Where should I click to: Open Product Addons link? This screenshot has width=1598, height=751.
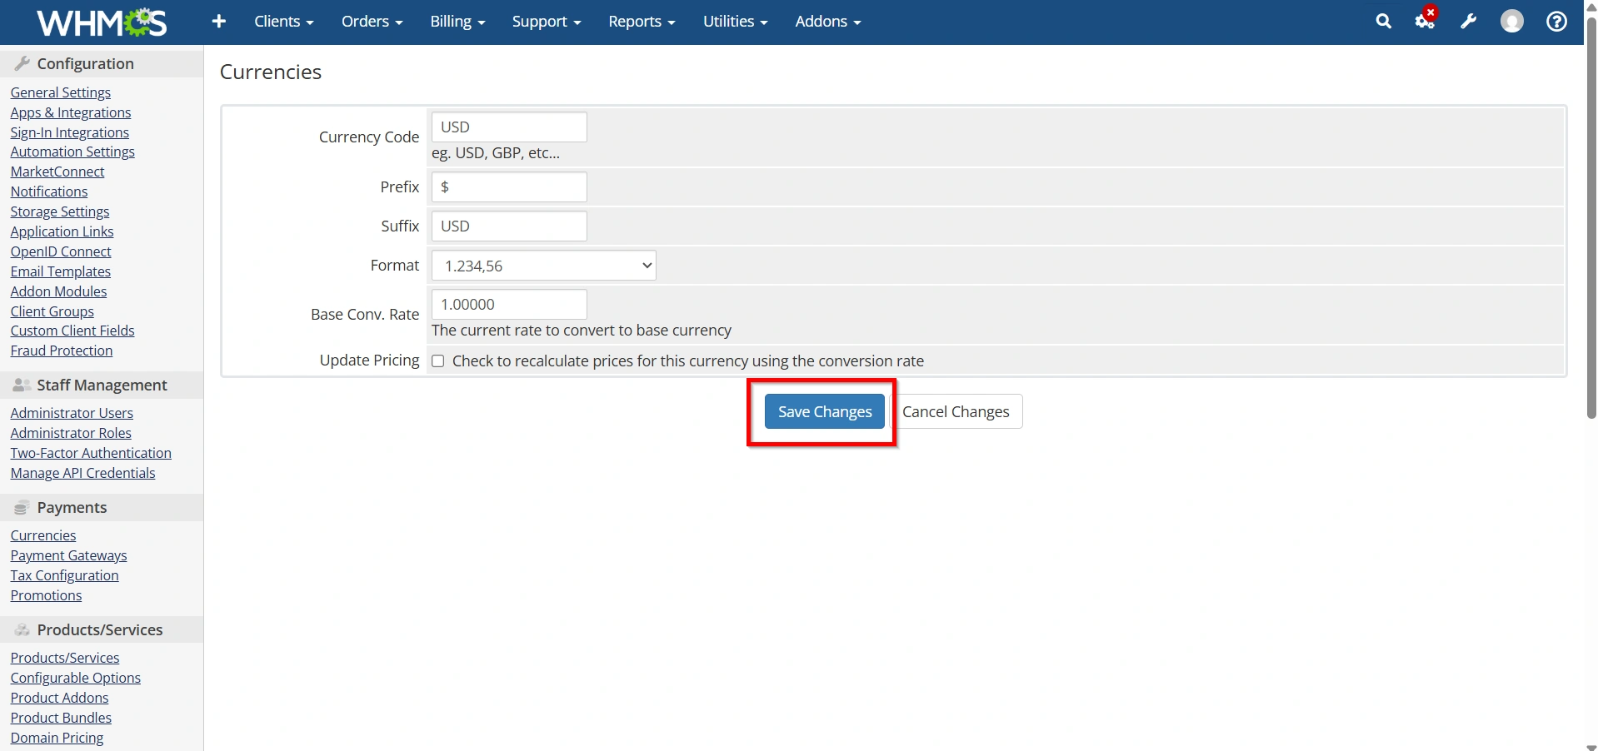59,698
